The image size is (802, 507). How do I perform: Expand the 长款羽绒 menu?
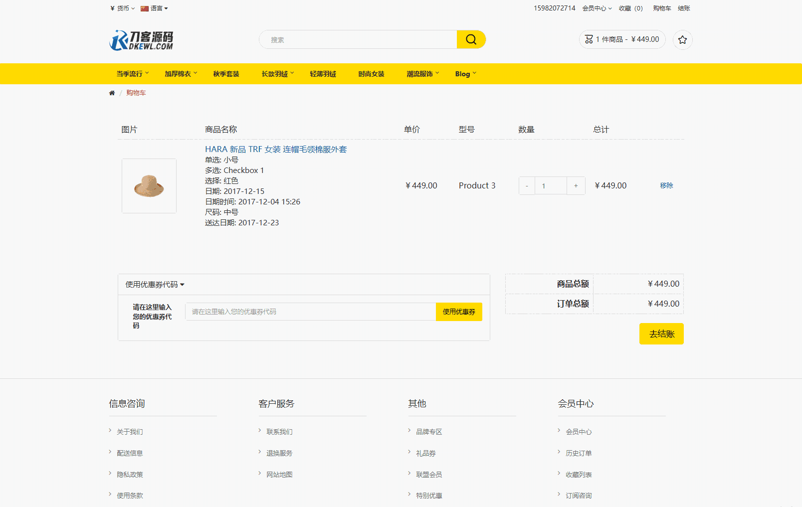(x=278, y=74)
